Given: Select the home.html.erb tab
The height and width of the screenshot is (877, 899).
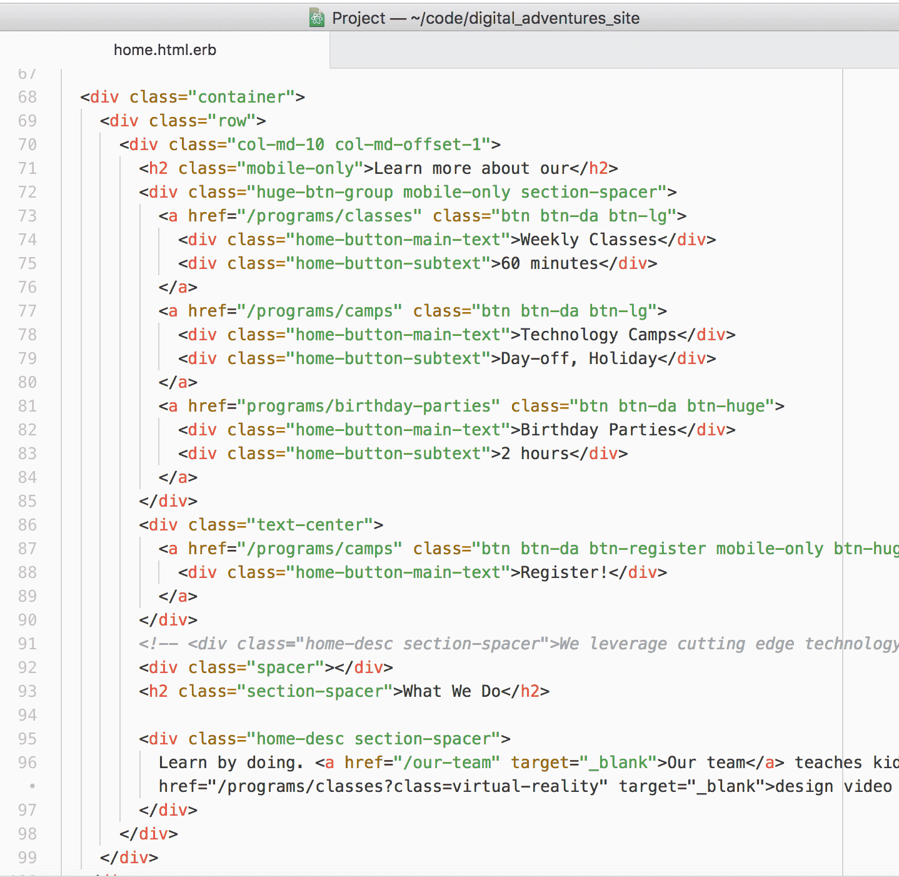Looking at the screenshot, I should pos(165,50).
